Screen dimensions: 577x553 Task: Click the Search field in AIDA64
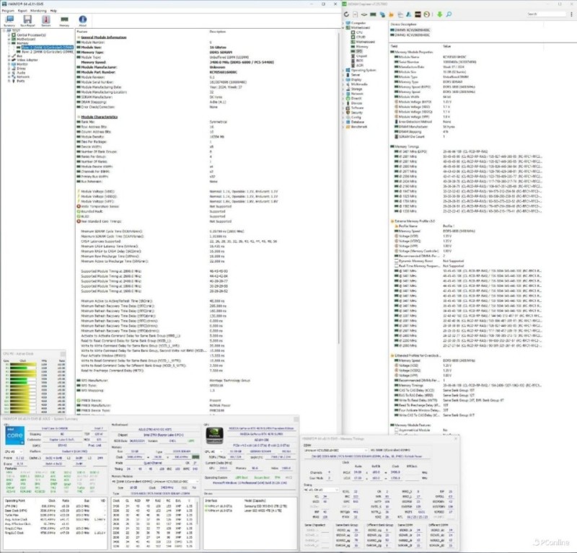pyautogui.click(x=546, y=14)
